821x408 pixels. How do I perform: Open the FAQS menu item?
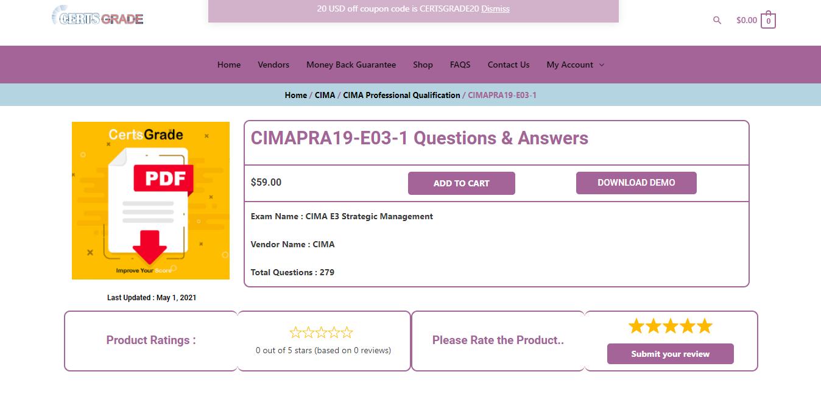[x=460, y=65]
